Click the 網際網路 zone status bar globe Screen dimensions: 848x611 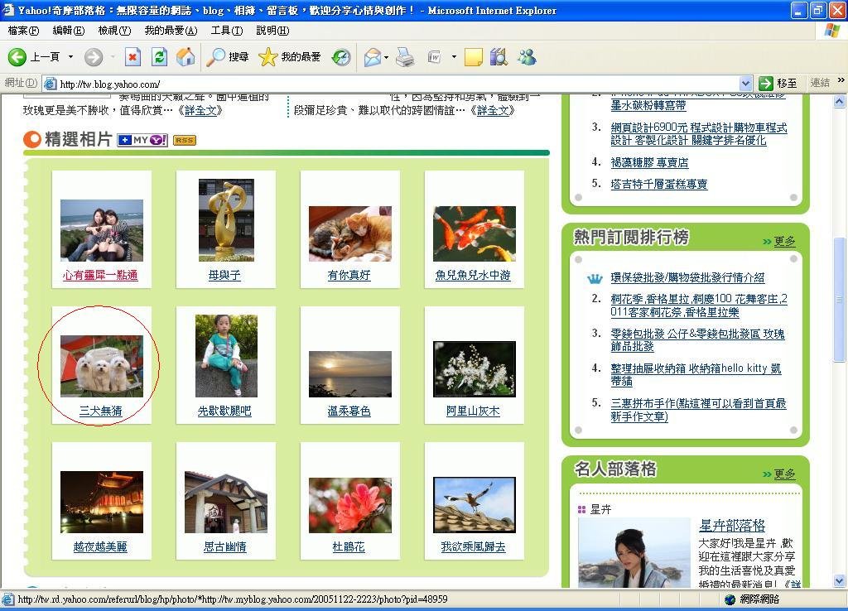[x=730, y=599]
